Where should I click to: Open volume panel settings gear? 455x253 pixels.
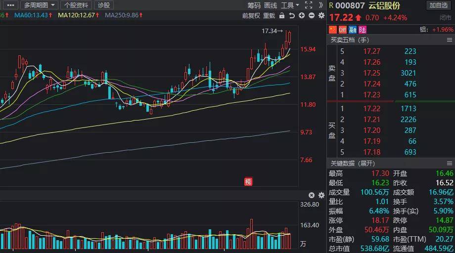coord(321,195)
